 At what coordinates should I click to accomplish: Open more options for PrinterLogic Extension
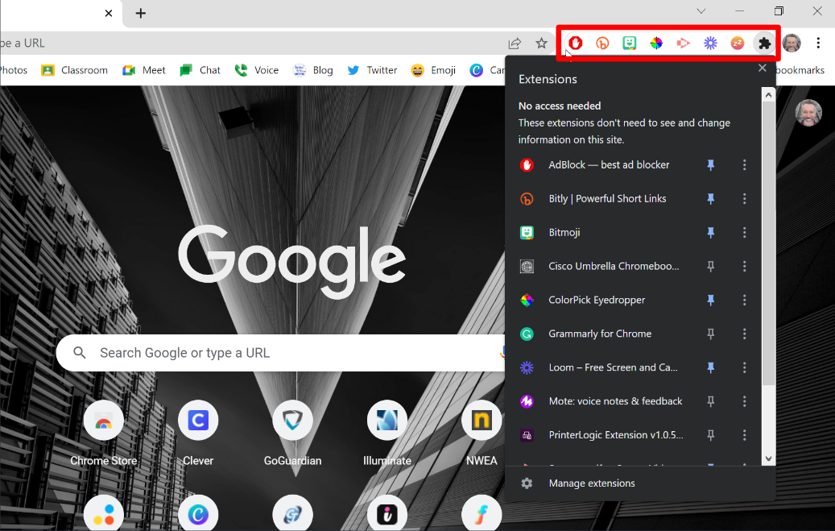coord(745,435)
